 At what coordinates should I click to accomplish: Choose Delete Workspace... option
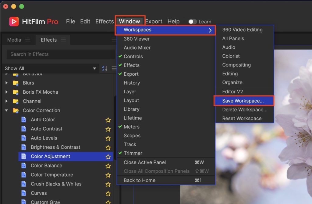pos(245,110)
